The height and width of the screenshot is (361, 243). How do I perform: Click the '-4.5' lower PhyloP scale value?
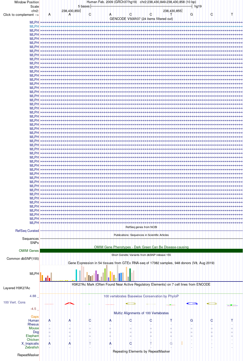(x=33, y=309)
